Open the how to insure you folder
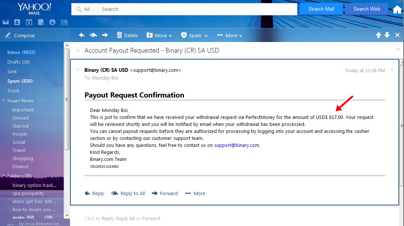The height and width of the screenshot is (226, 404). point(34,210)
